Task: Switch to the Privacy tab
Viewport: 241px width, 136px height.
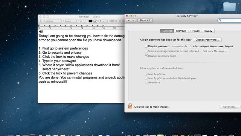Action: click(x=208, y=31)
